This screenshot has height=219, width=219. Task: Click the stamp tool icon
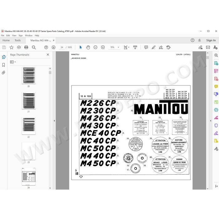click(x=168, y=47)
